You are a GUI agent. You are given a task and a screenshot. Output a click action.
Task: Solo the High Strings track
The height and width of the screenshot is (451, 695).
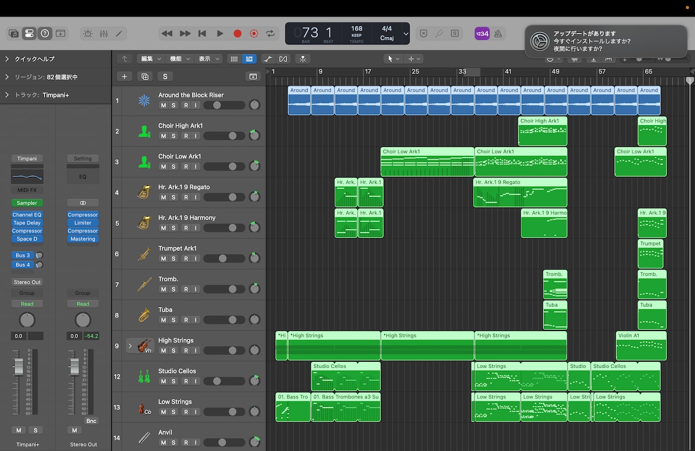pyautogui.click(x=174, y=350)
